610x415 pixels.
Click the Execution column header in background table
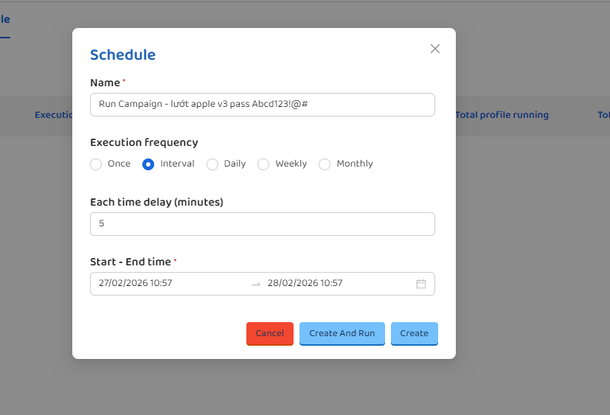[x=54, y=115]
